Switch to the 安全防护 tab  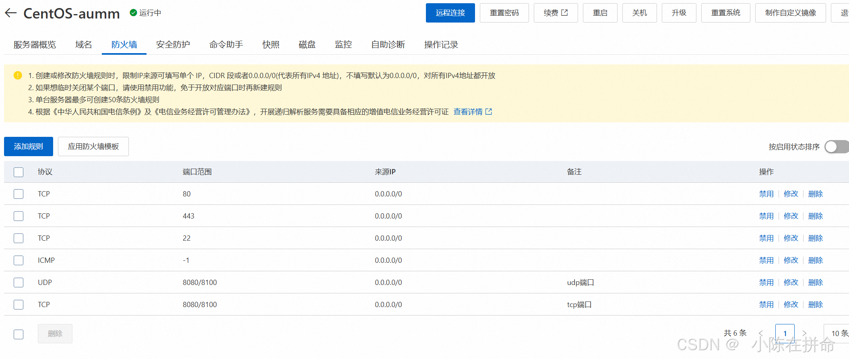click(x=173, y=45)
